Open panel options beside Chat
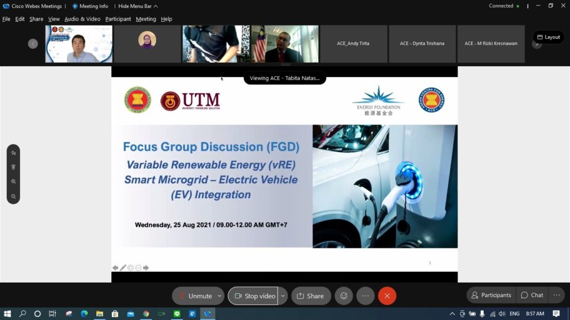The width and height of the screenshot is (570, 320). [x=556, y=296]
